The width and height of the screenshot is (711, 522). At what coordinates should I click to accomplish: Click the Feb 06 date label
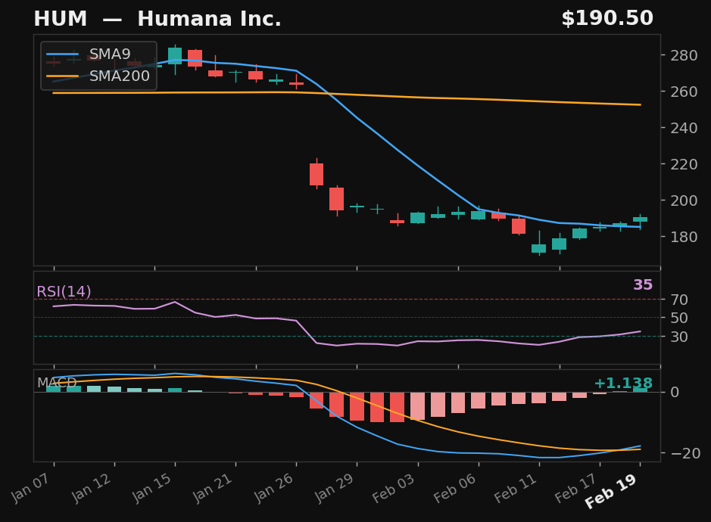point(456,487)
